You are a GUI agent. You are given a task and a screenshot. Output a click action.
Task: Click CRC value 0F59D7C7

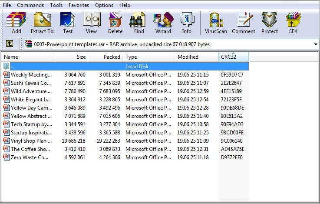coord(232,75)
